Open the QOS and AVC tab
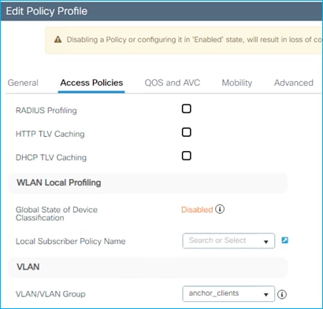The image size is (323, 309). coord(173,83)
